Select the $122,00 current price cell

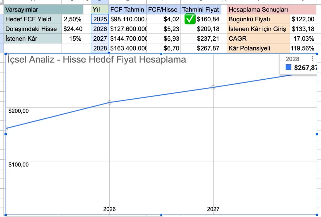(x=303, y=19)
